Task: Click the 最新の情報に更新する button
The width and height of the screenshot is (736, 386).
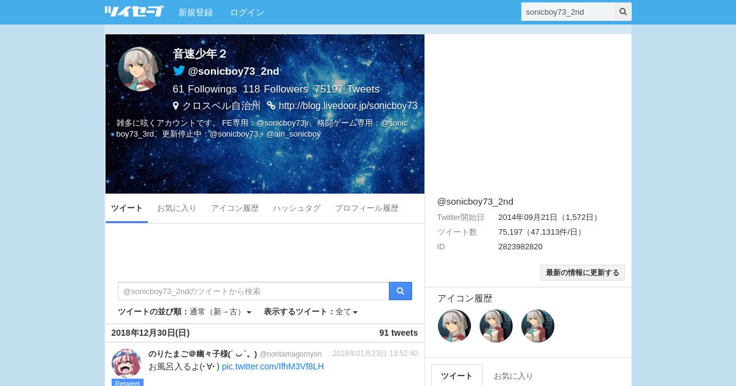Action: pos(583,273)
